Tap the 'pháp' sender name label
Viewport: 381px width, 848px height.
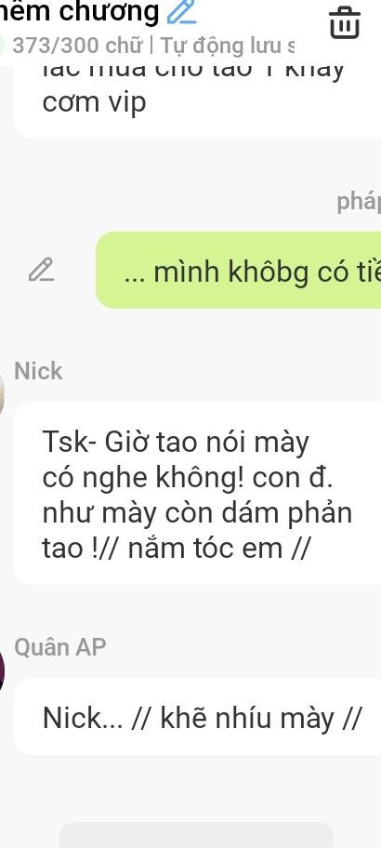pos(359,202)
